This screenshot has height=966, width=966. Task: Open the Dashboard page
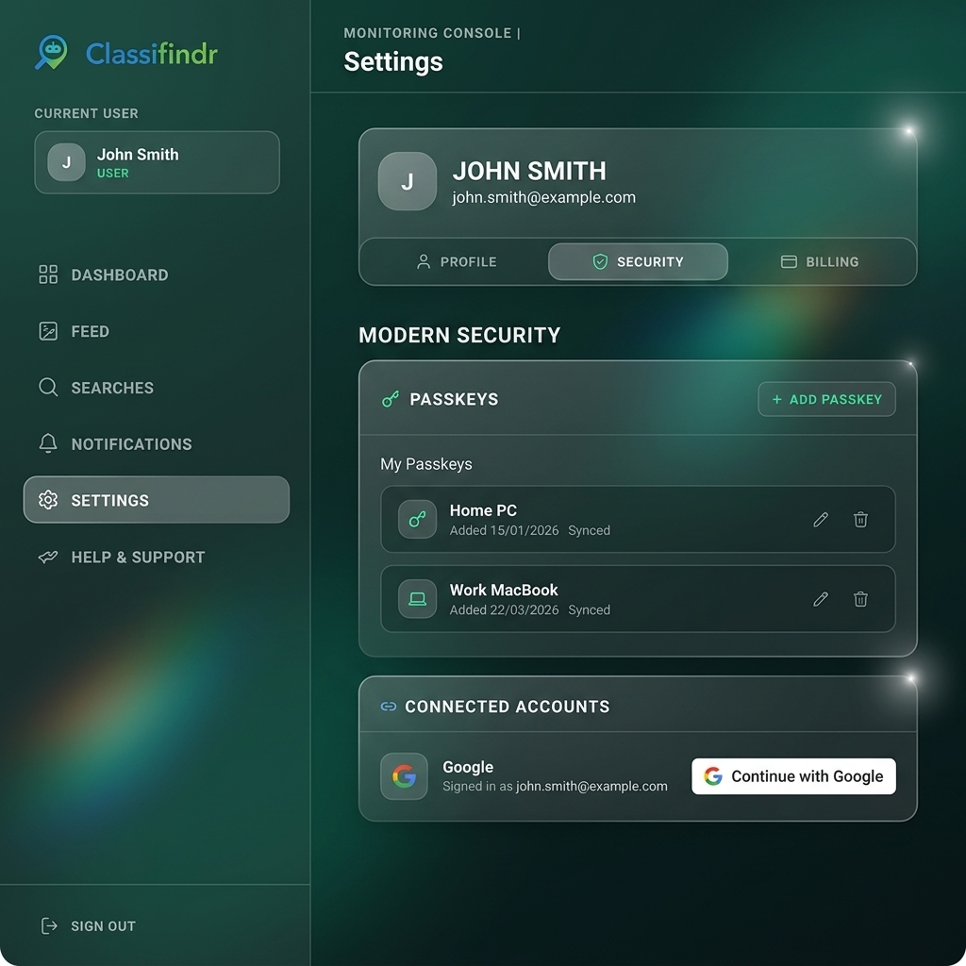[156, 275]
